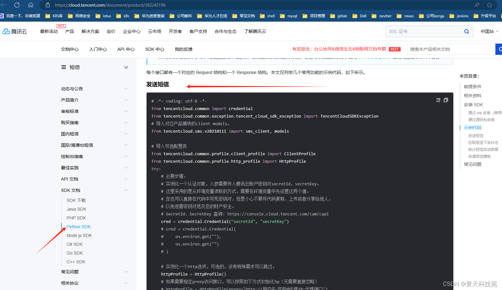This screenshot has height=290, width=502.
Task: Collapse the 短信 sidebar with double chevron
Action: [126, 67]
